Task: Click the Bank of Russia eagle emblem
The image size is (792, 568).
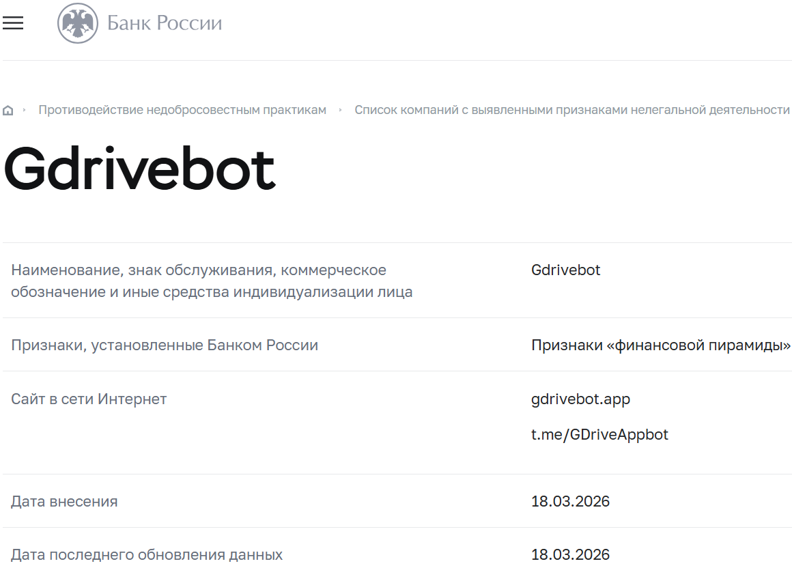Action: [x=77, y=23]
